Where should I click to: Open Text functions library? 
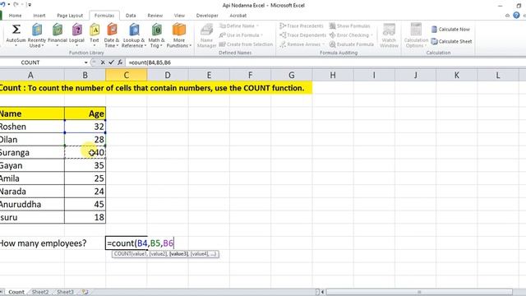[95, 35]
